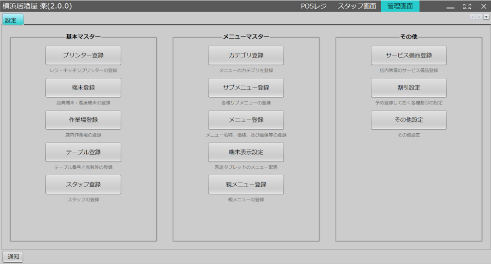Open カテゴリ登録 category registration
This screenshot has width=491, height=265.
click(x=246, y=55)
